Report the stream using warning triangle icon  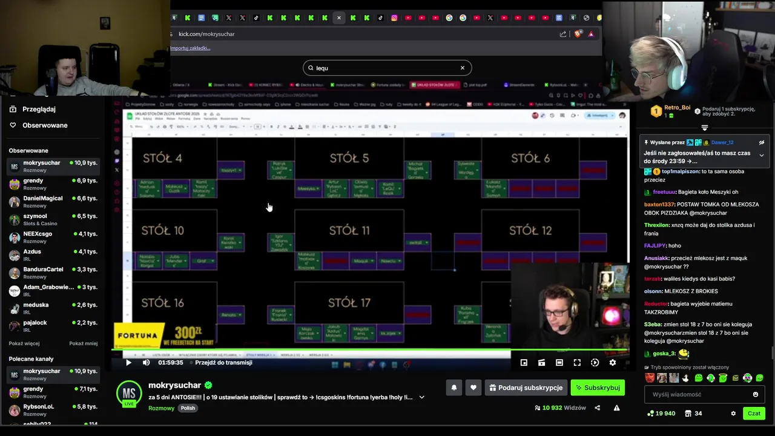pos(616,408)
